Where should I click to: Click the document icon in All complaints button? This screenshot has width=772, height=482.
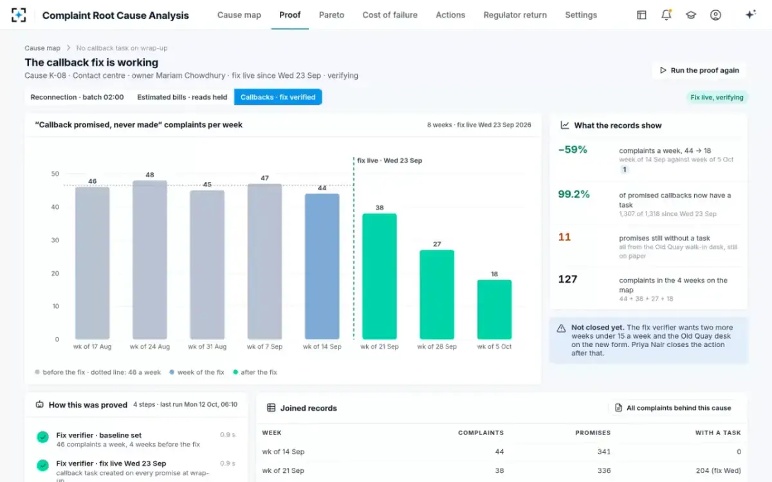tap(618, 408)
